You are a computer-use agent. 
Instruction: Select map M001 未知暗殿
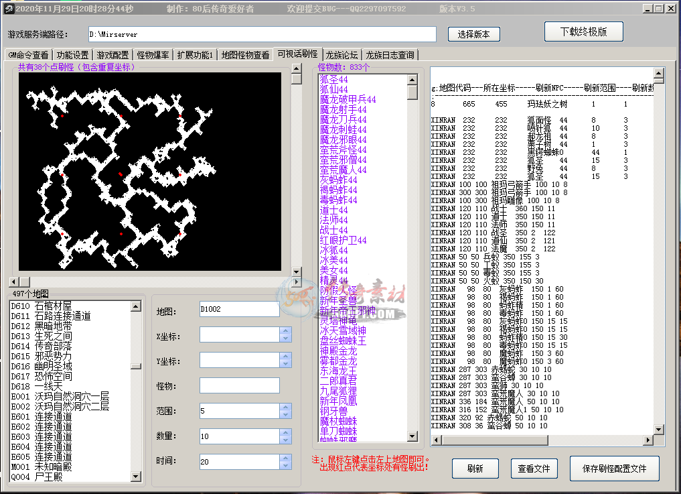(42, 467)
